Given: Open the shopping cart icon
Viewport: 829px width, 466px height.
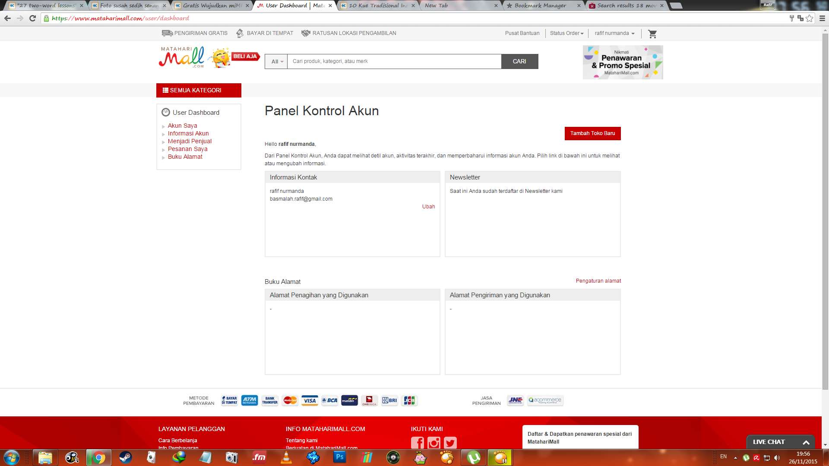Looking at the screenshot, I should pos(652,34).
